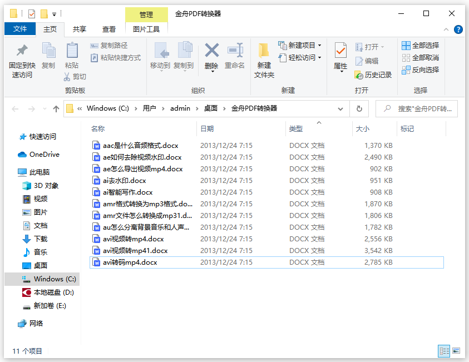The image size is (469, 362).
Task: Click Select none
Action: (x=420, y=58)
